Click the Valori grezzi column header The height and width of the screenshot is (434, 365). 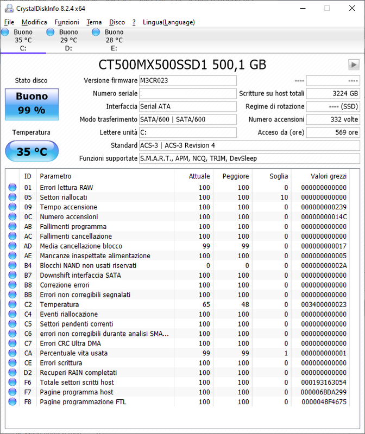pyautogui.click(x=320, y=176)
